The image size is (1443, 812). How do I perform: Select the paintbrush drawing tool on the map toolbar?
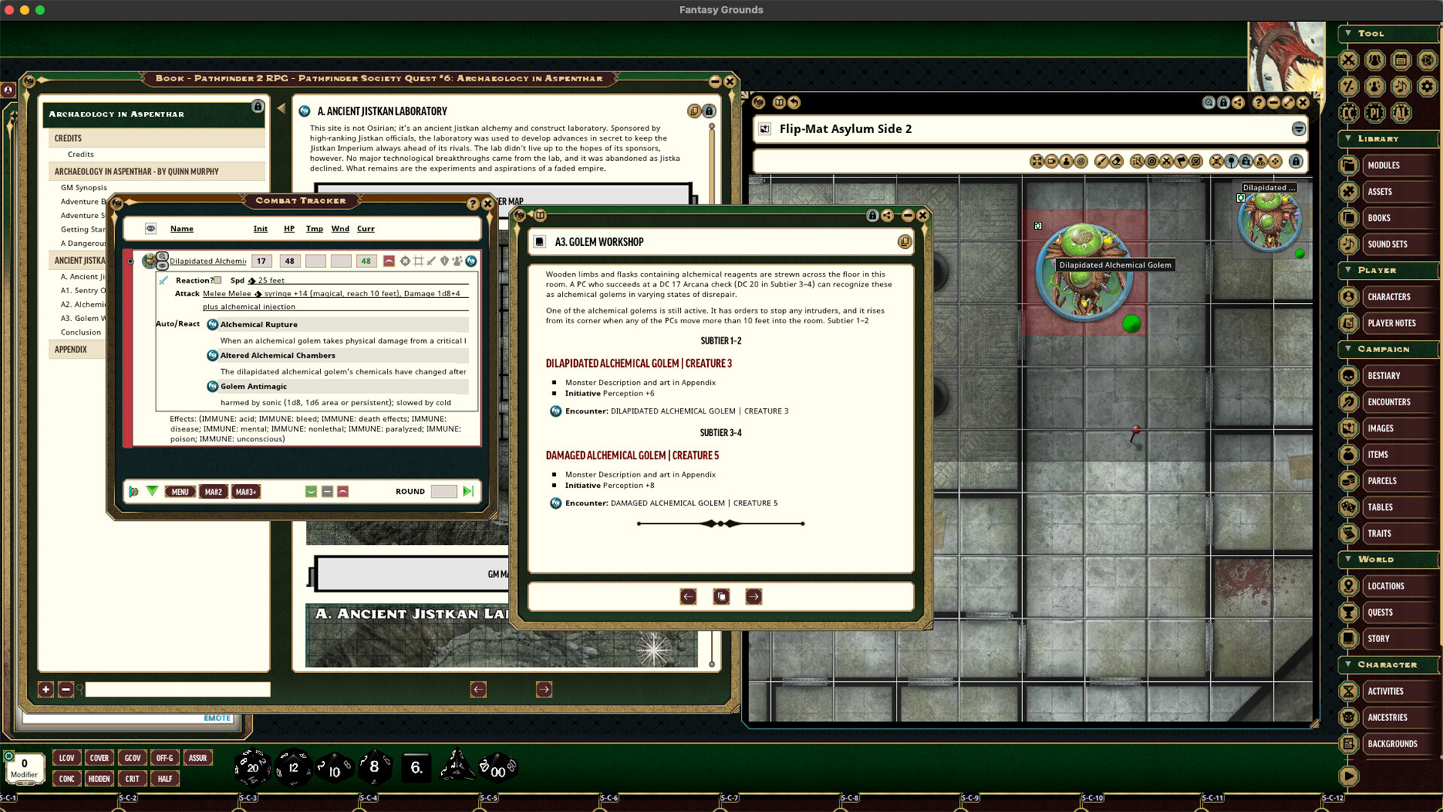tap(1102, 161)
